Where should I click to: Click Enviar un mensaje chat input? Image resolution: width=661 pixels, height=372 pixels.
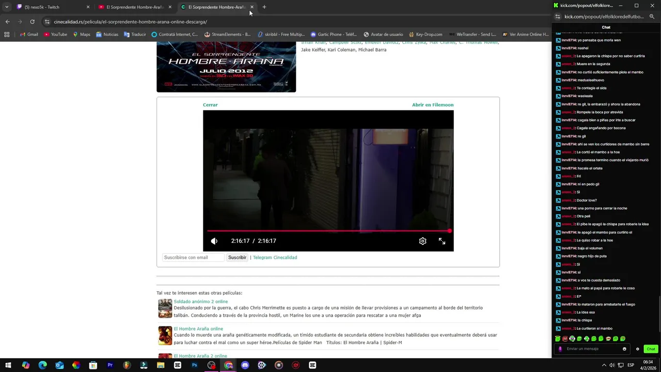(592, 349)
